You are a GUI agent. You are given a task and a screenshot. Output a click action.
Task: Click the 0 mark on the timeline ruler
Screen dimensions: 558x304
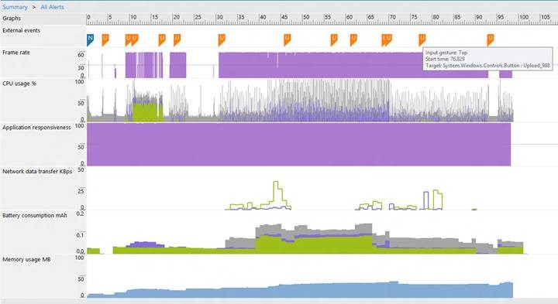coord(88,17)
